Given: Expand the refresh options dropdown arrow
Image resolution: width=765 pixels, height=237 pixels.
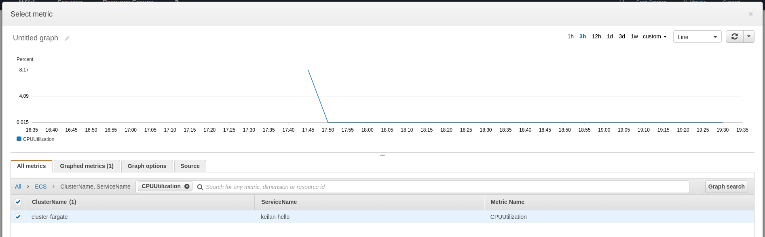Looking at the screenshot, I should [749, 37].
